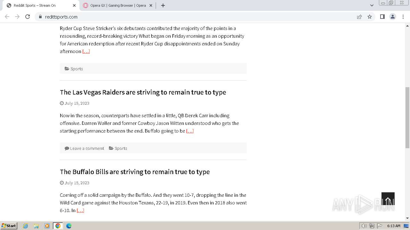Screen dimensions: 410x230
Task: Open Chrome three-dot menu
Action: [x=403, y=17]
